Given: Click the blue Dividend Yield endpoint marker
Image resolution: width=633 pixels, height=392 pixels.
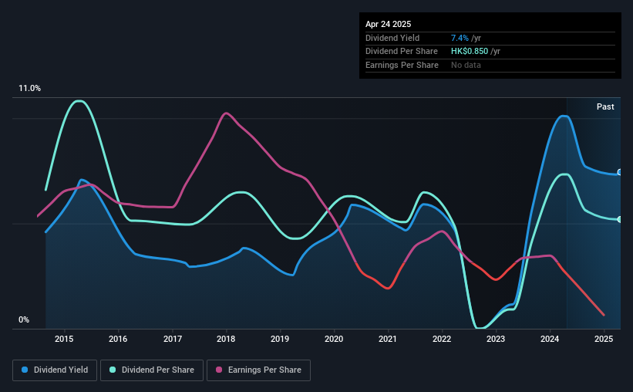Looking at the screenshot, I should [x=620, y=172].
